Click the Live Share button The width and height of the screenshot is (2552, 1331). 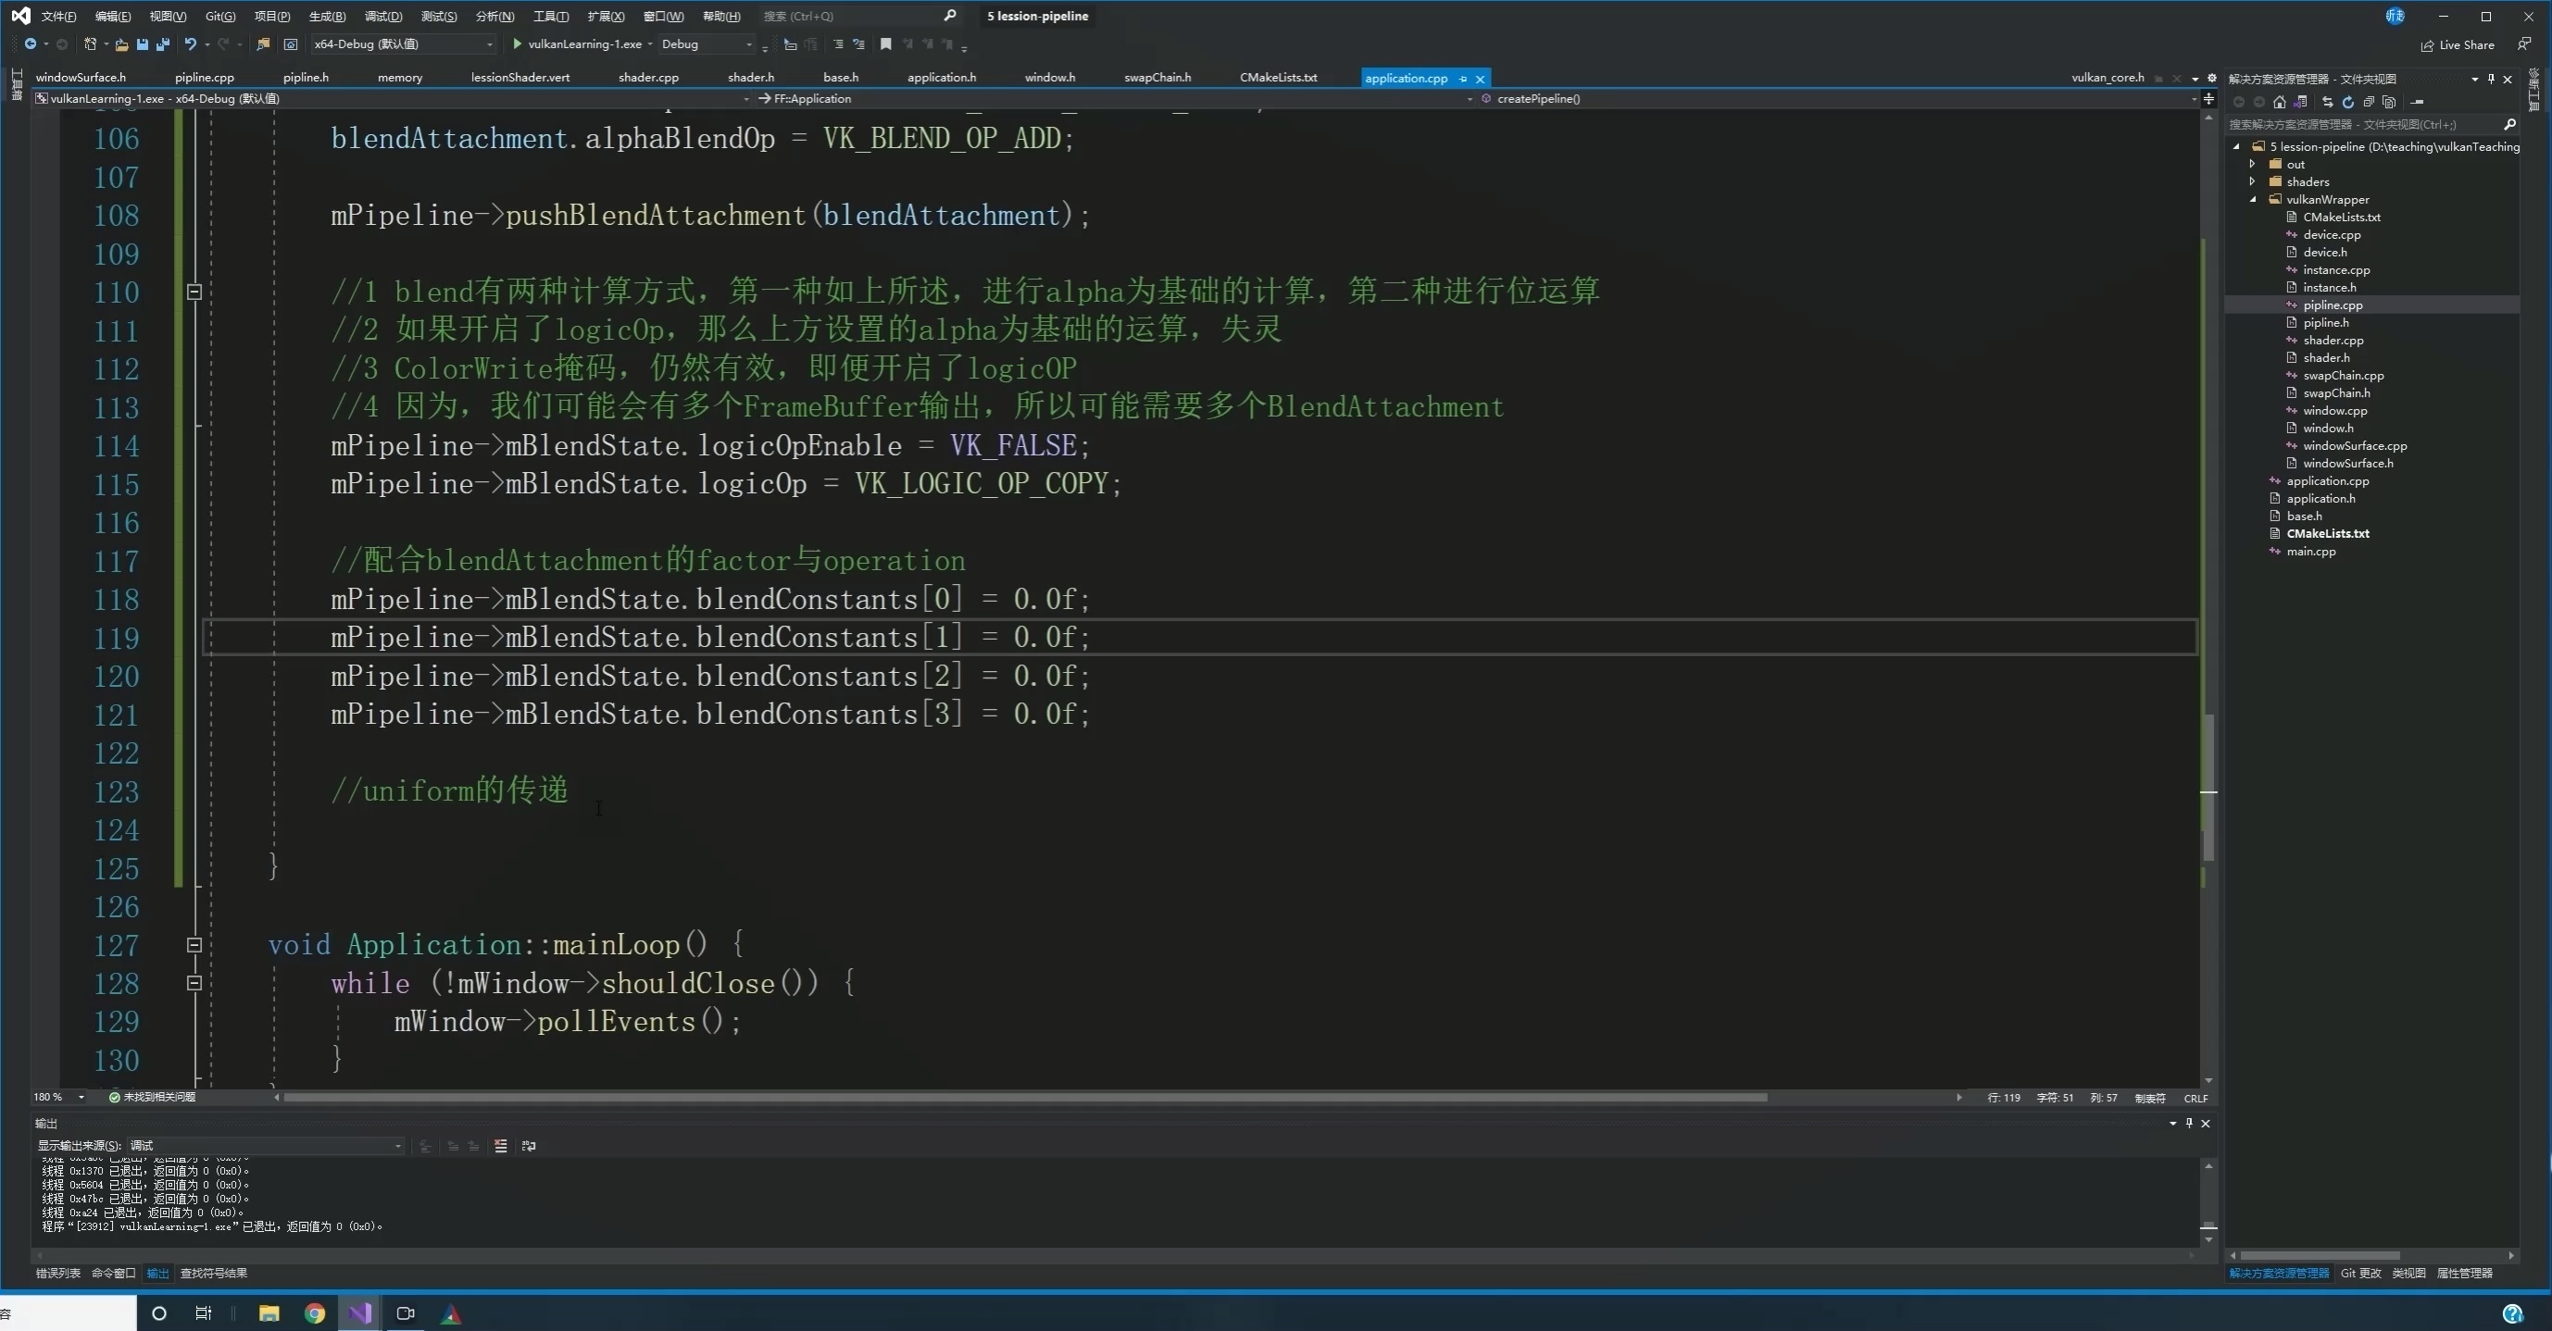pyautogui.click(x=2457, y=44)
